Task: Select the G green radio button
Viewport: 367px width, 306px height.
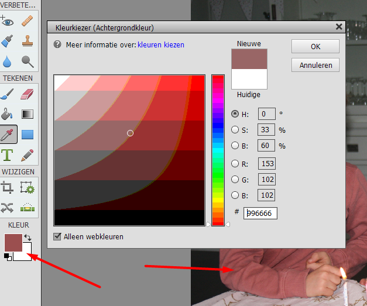Action: point(235,180)
